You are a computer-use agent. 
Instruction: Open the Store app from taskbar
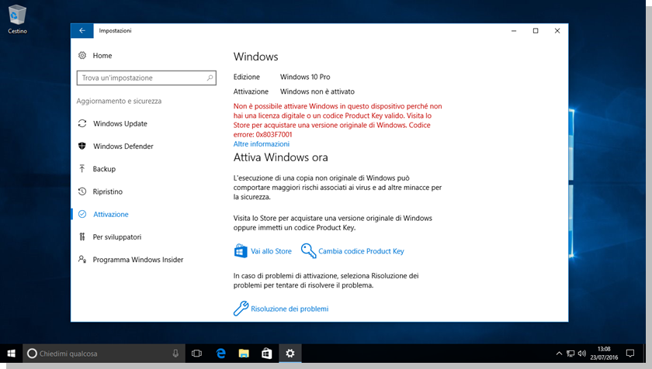point(266,353)
